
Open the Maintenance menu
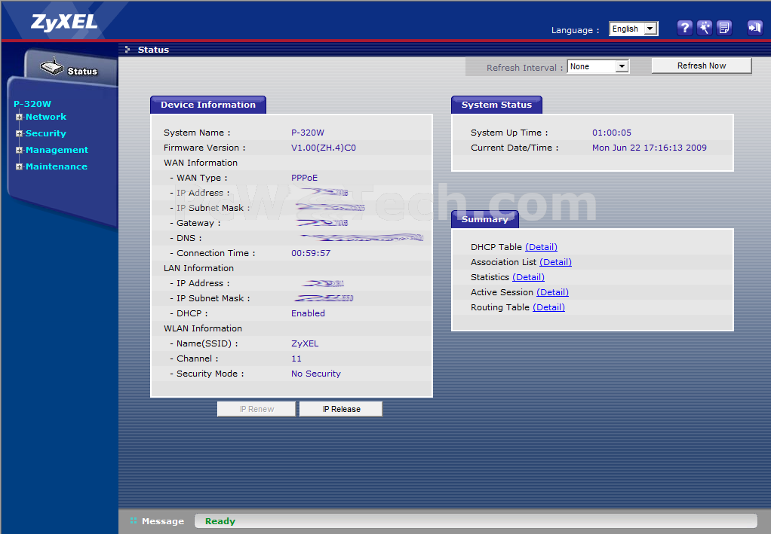pyautogui.click(x=57, y=167)
